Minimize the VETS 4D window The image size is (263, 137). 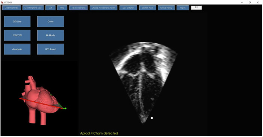click(x=242, y=2)
